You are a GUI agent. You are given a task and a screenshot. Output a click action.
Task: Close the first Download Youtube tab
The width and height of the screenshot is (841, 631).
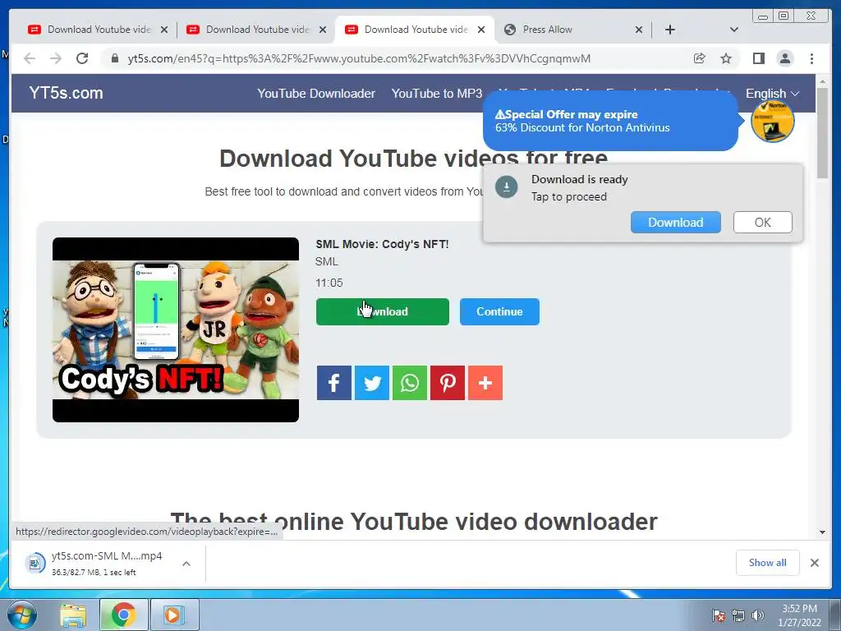(x=164, y=30)
